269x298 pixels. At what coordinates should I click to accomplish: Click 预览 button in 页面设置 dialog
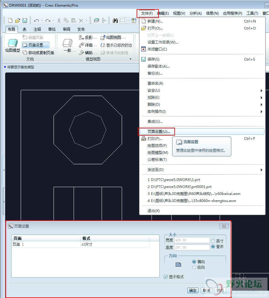[220, 290]
